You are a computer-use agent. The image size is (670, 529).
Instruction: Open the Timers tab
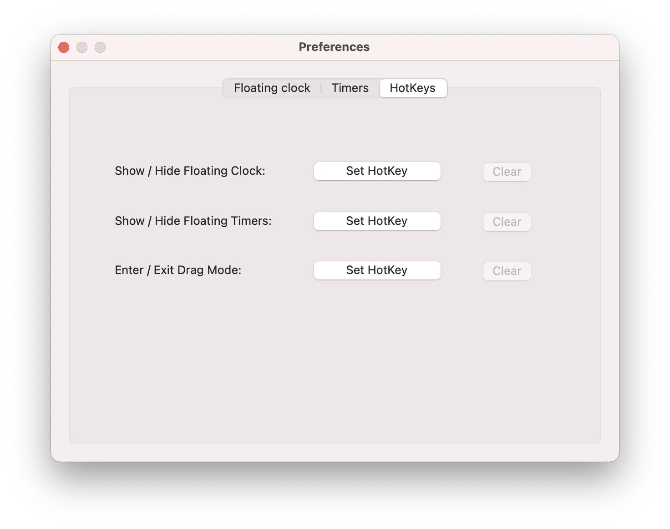point(350,88)
